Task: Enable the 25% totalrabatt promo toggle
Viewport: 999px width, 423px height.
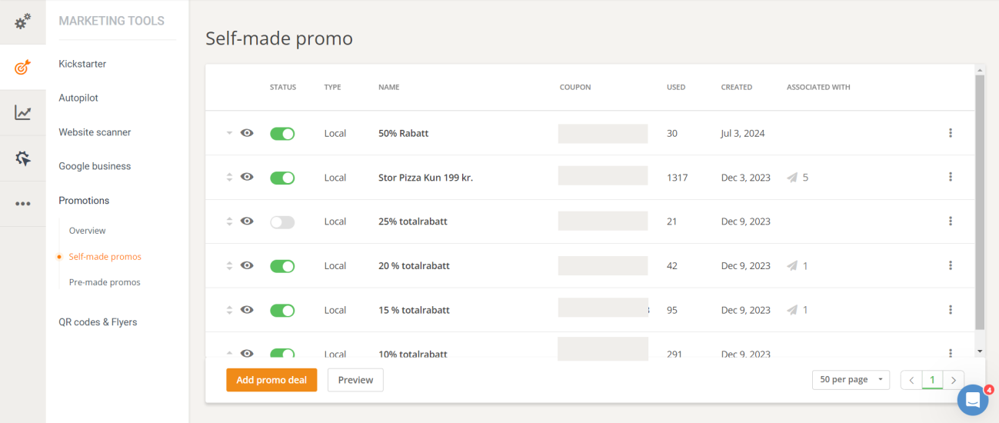Action: pos(282,222)
